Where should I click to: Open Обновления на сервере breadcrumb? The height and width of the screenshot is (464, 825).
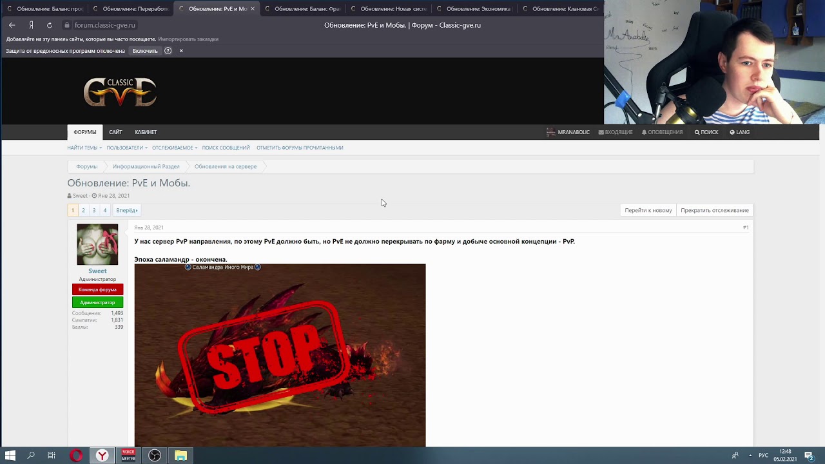(226, 166)
